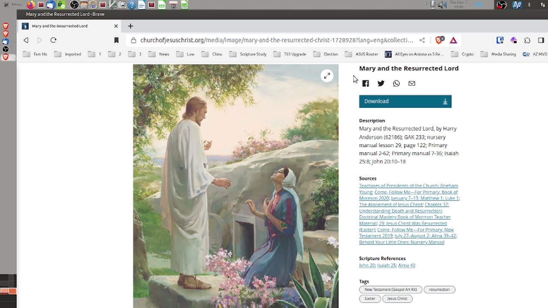Click the Download button
Image resolution: width=548 pixels, height=308 pixels.
pos(405,101)
